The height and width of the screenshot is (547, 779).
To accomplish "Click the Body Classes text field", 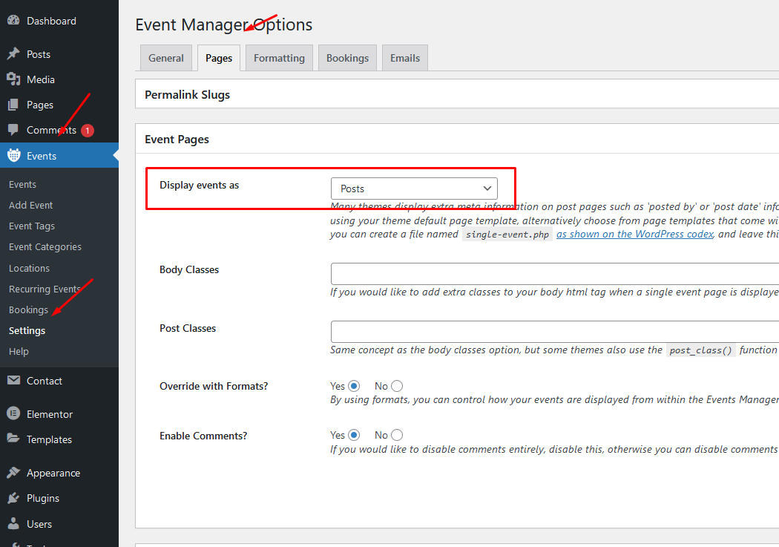I will (x=554, y=273).
